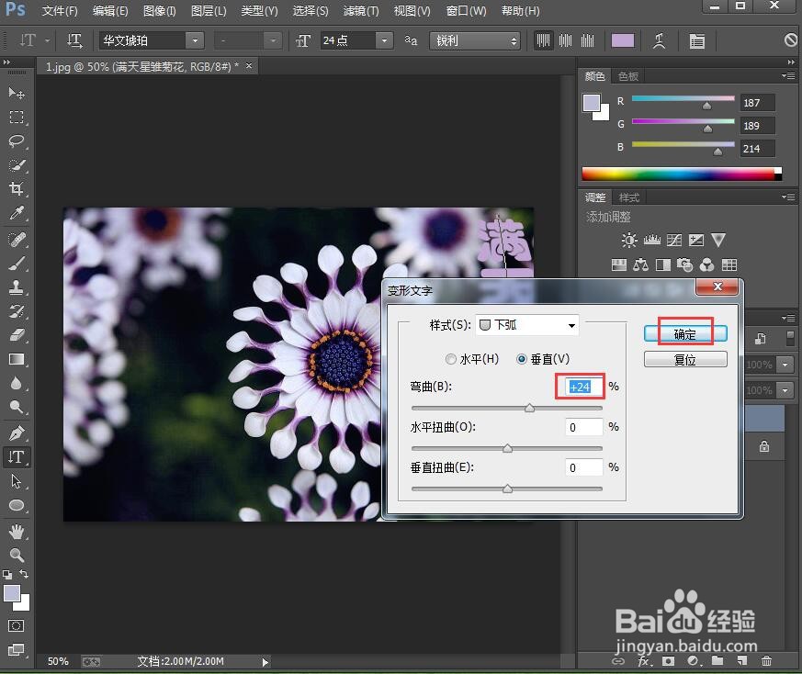
Task: Select the Dodge tool
Action: (x=17, y=407)
